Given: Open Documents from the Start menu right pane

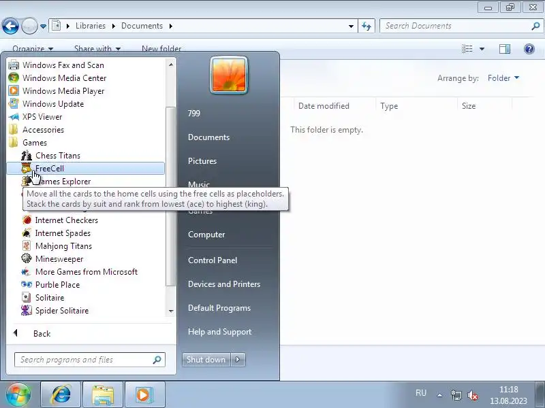Looking at the screenshot, I should (208, 137).
